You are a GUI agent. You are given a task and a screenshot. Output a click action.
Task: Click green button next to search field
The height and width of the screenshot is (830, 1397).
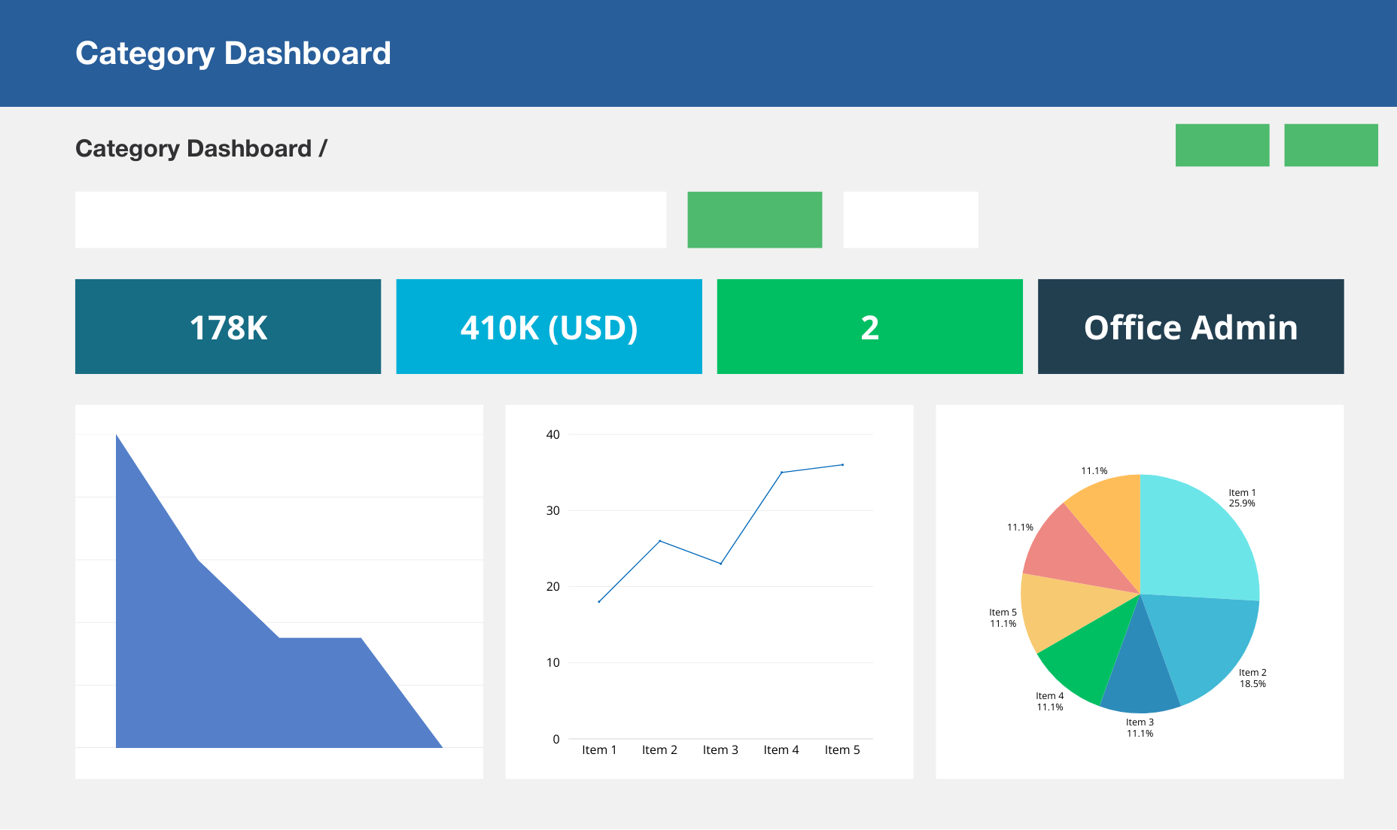754,220
